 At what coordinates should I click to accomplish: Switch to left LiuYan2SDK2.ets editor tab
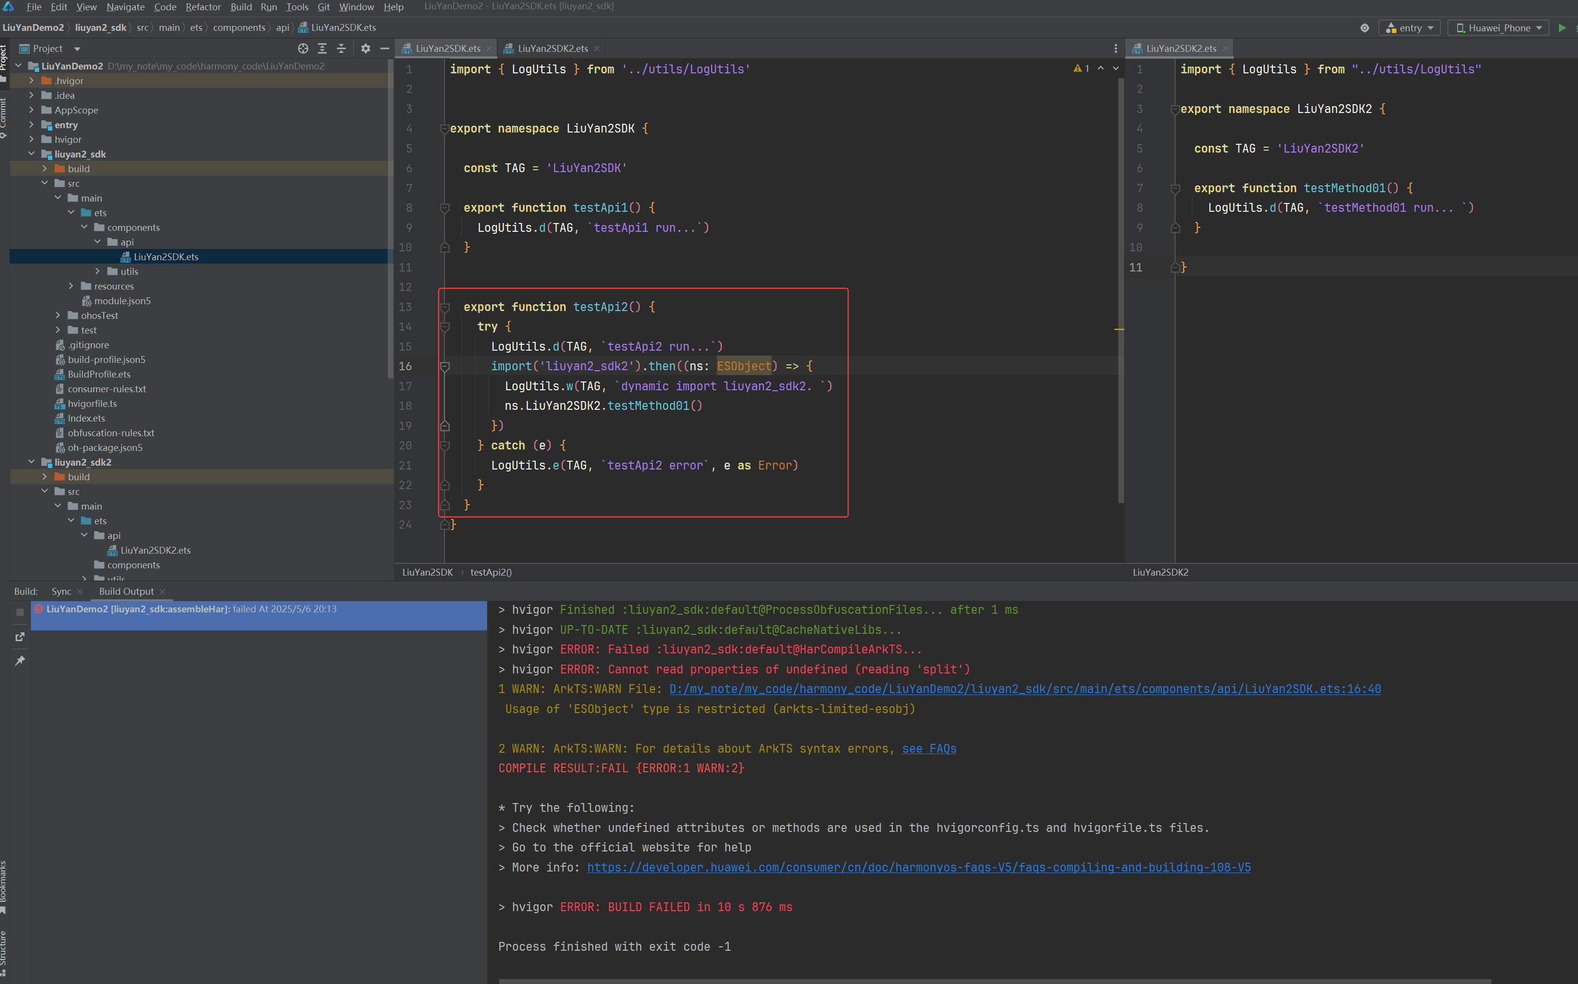(553, 49)
